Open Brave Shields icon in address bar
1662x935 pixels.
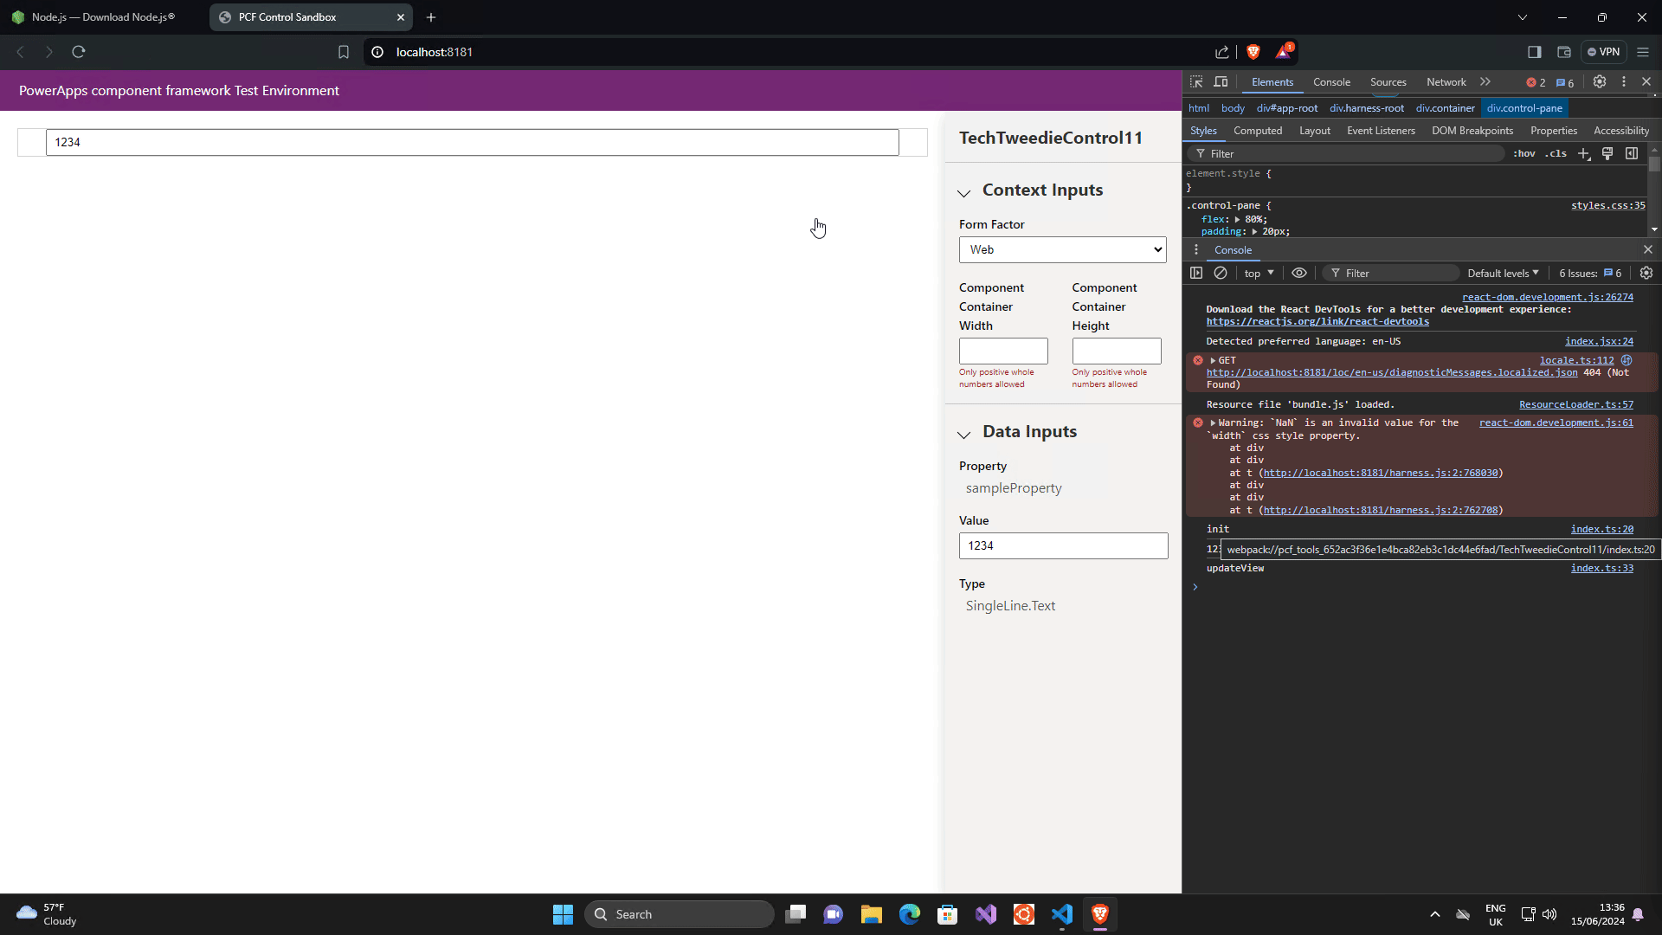click(1253, 52)
